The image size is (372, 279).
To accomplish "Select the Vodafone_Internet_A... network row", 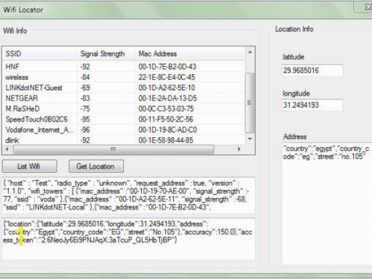I will 123,130.
